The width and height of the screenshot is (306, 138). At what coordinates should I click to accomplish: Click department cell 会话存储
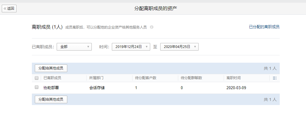(x=97, y=88)
